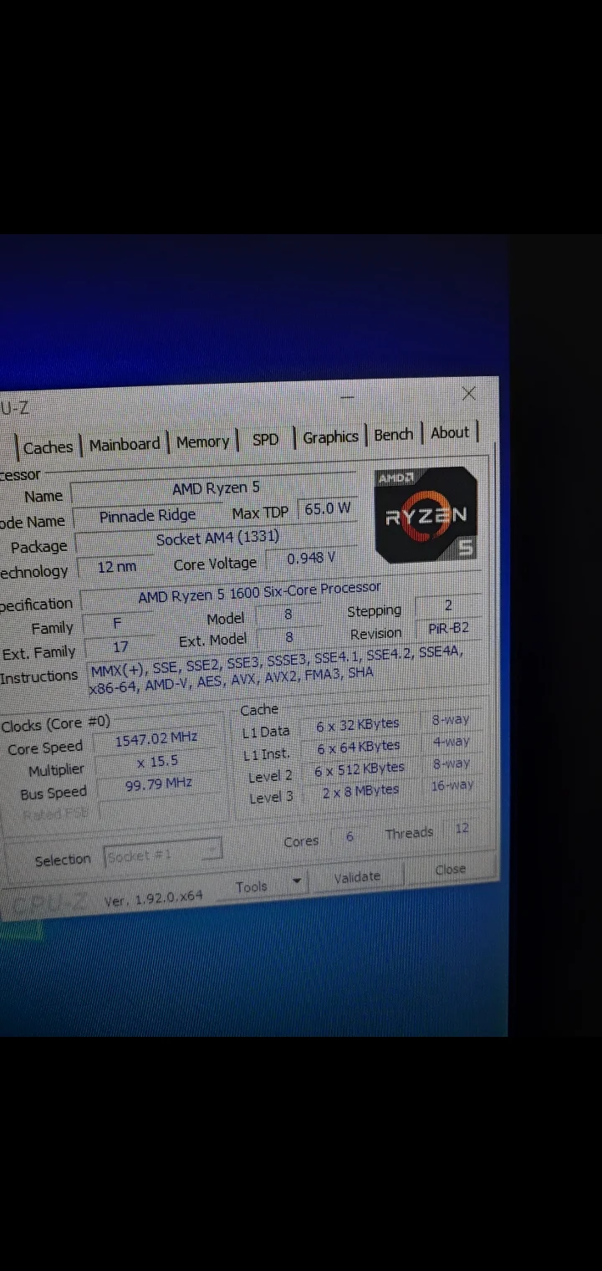Close the CPU-Z window with X
602x1271 pixels.
[x=468, y=392]
